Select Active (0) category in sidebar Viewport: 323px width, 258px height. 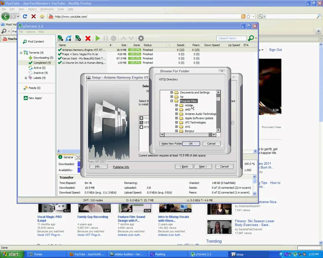(x=37, y=68)
